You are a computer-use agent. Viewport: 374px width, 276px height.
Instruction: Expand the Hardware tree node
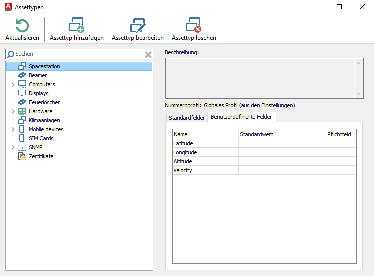point(13,112)
